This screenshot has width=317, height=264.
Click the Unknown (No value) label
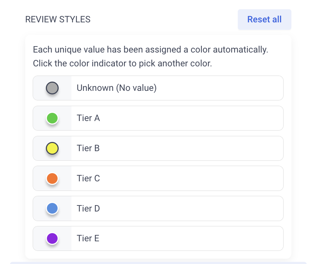117,88
